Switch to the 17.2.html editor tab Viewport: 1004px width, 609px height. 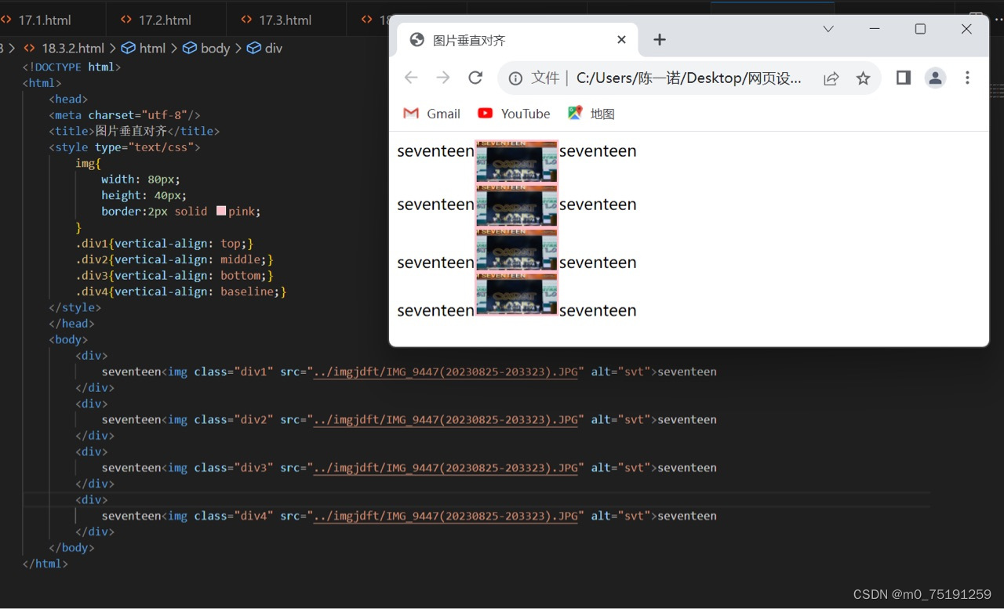166,20
